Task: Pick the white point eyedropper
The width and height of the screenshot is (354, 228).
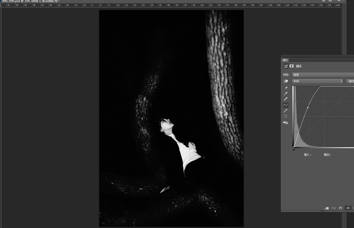Action: [286, 99]
